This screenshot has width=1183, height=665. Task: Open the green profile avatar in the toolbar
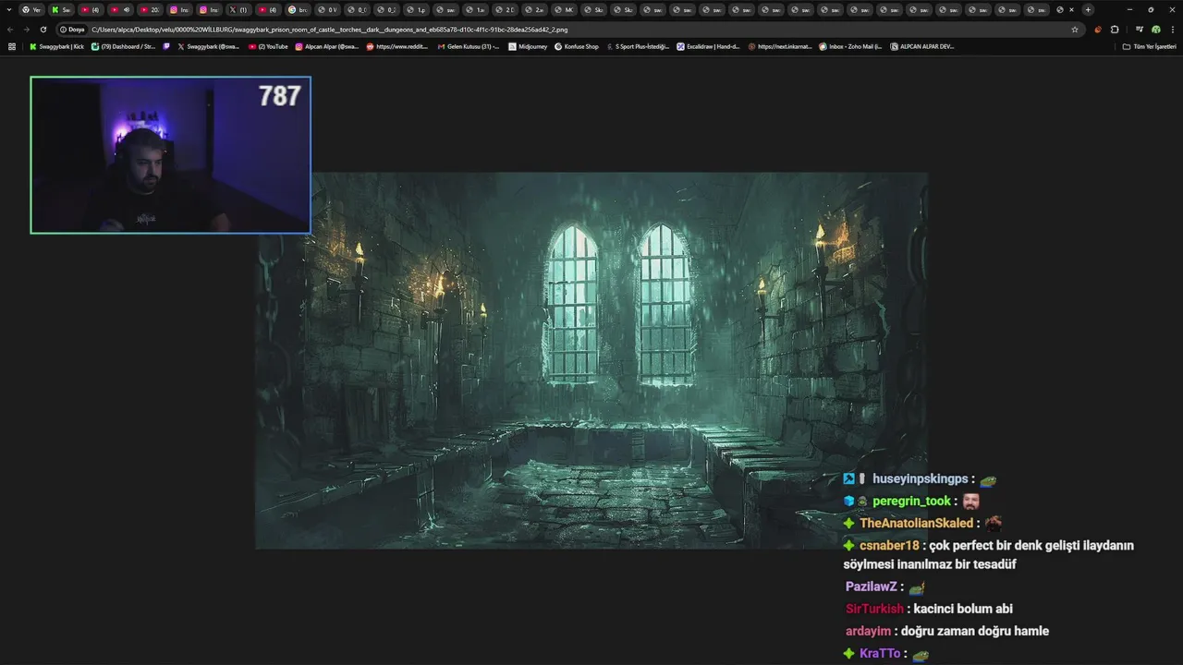click(x=1155, y=30)
